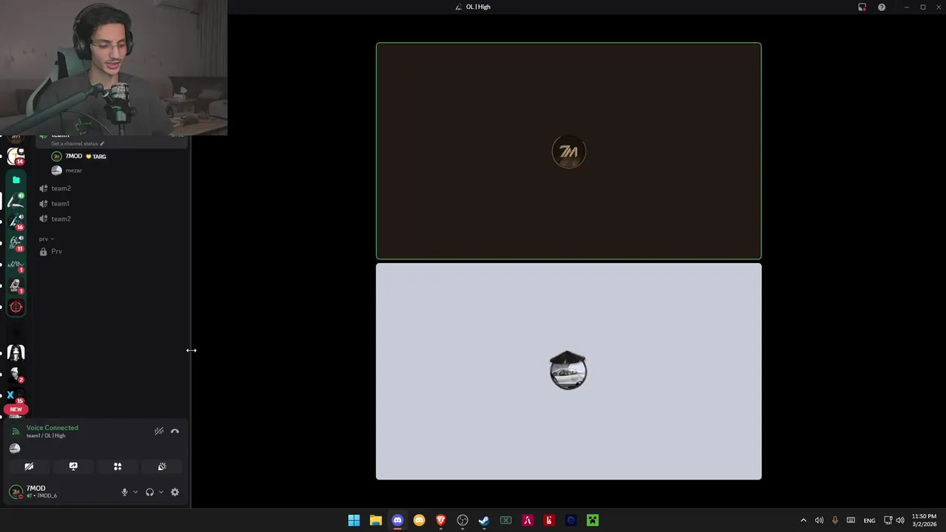Open Windows Start menu
This screenshot has height=532, width=946.
tap(354, 520)
